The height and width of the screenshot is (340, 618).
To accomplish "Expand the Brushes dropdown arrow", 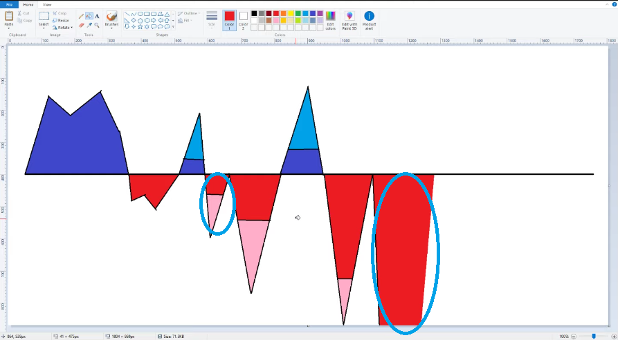I will click(111, 27).
